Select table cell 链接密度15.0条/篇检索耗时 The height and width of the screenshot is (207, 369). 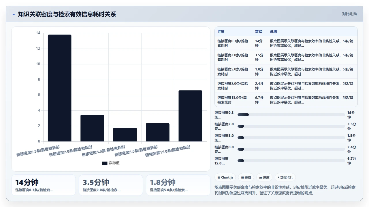tap(234, 100)
